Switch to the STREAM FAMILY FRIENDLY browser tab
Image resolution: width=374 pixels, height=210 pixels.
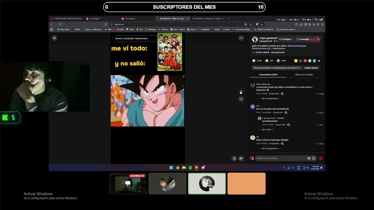[66, 19]
